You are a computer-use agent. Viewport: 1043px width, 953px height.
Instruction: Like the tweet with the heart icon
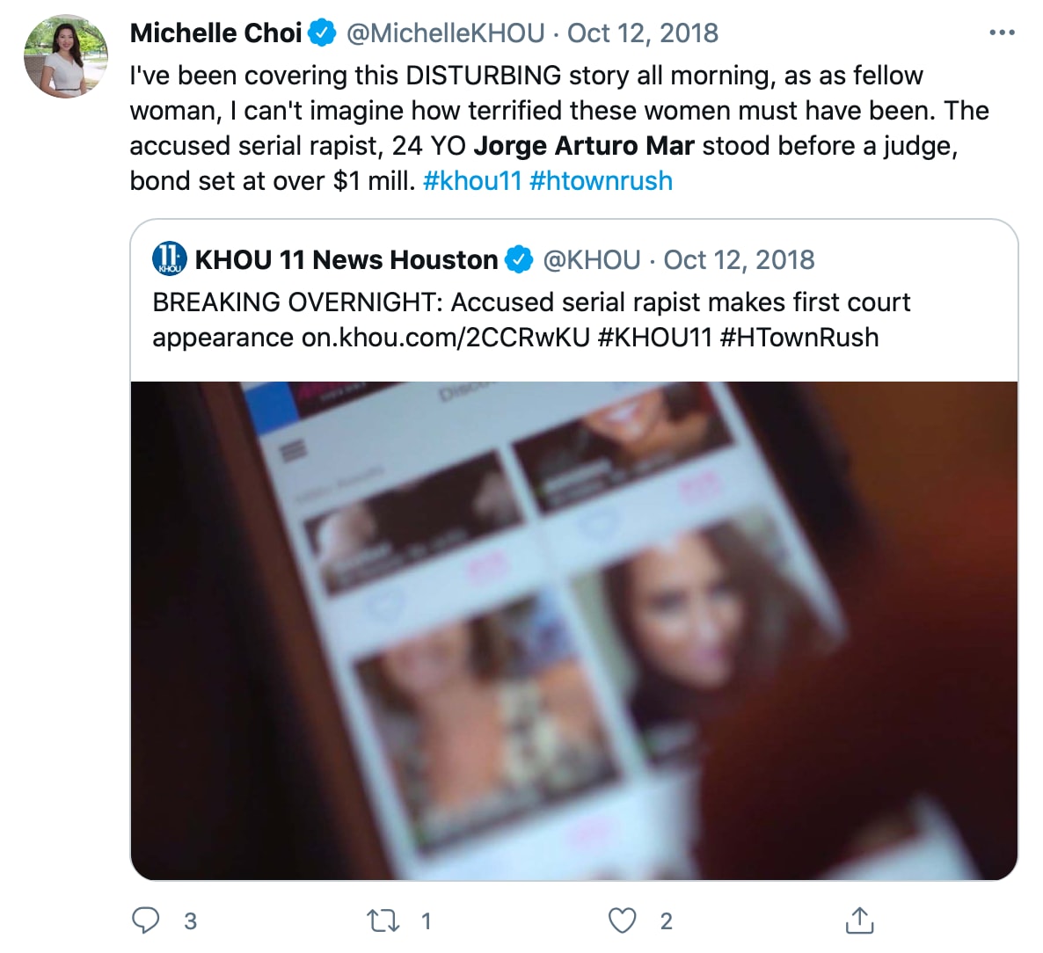tap(623, 920)
